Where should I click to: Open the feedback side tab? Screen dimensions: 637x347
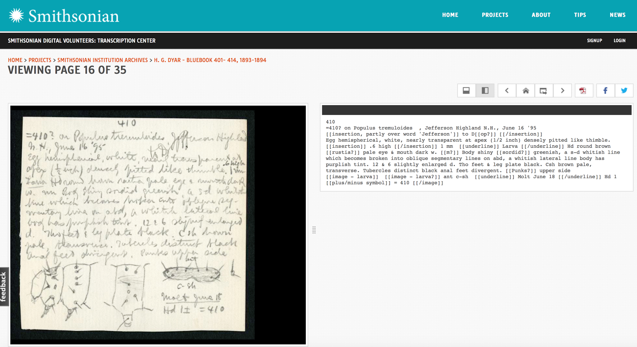point(4,287)
